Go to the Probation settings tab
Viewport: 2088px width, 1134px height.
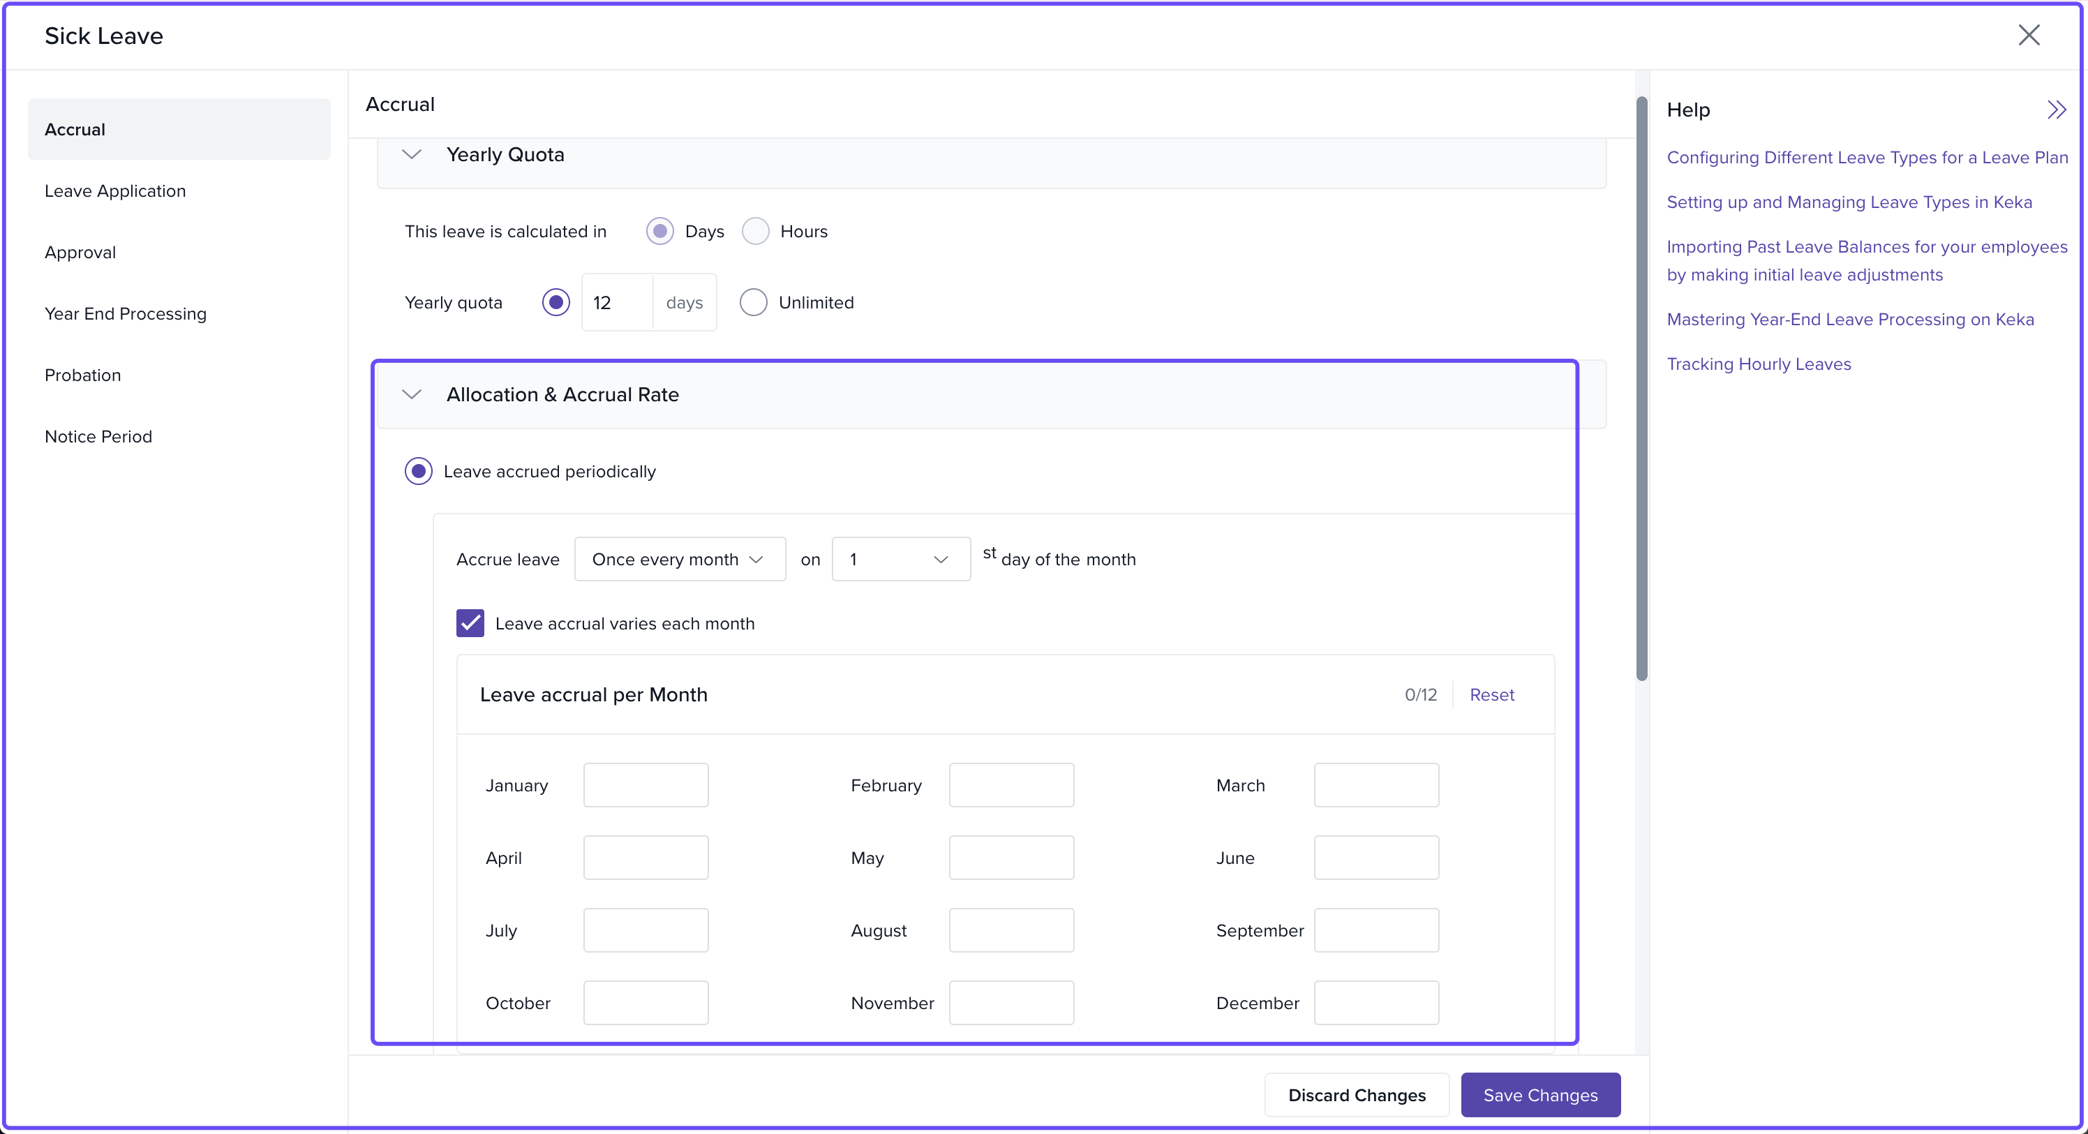82,375
